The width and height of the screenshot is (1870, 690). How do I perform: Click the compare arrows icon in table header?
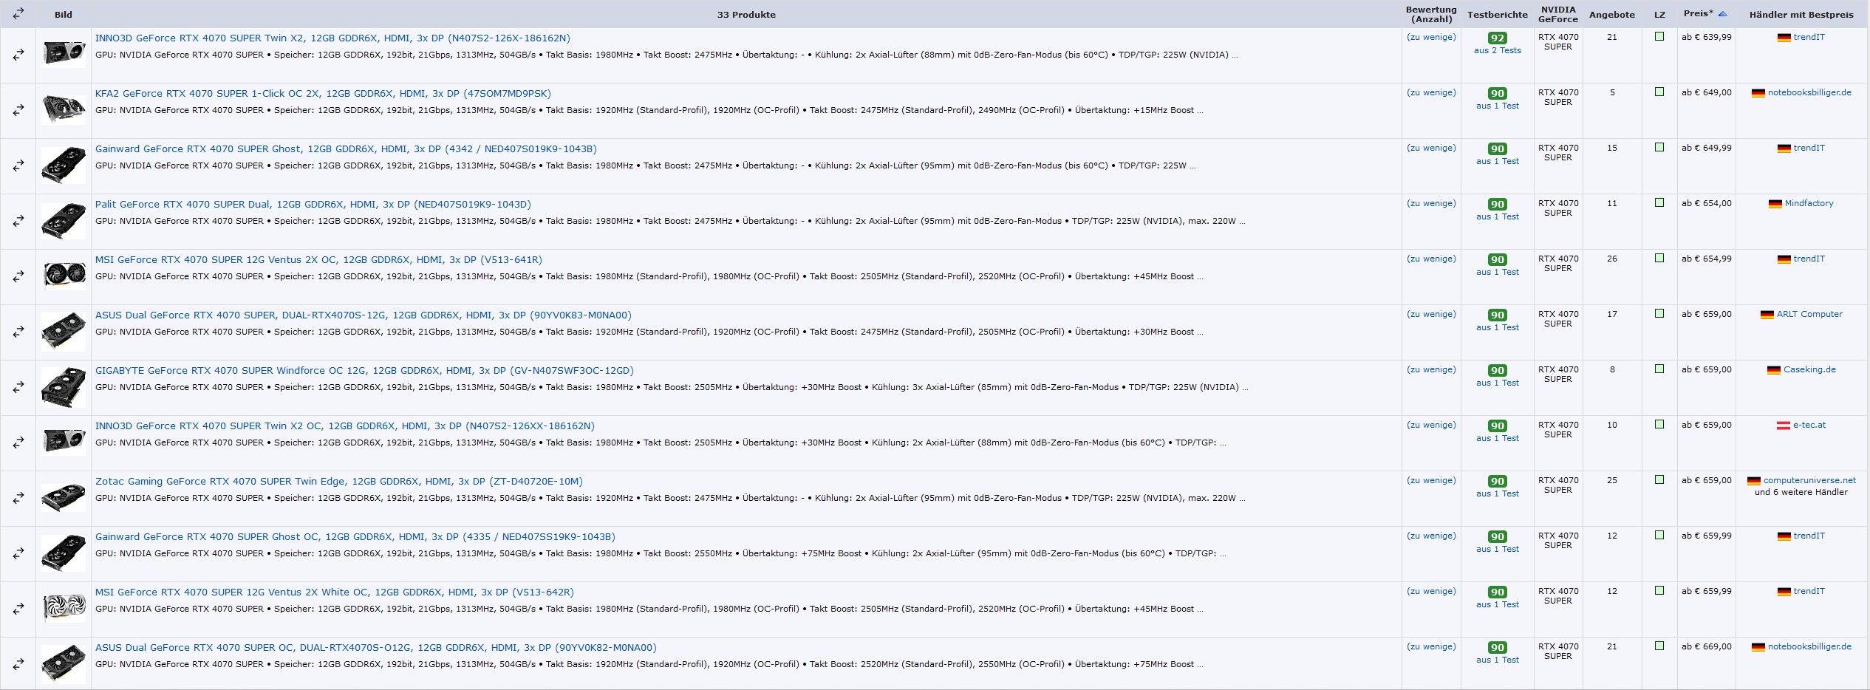[18, 13]
